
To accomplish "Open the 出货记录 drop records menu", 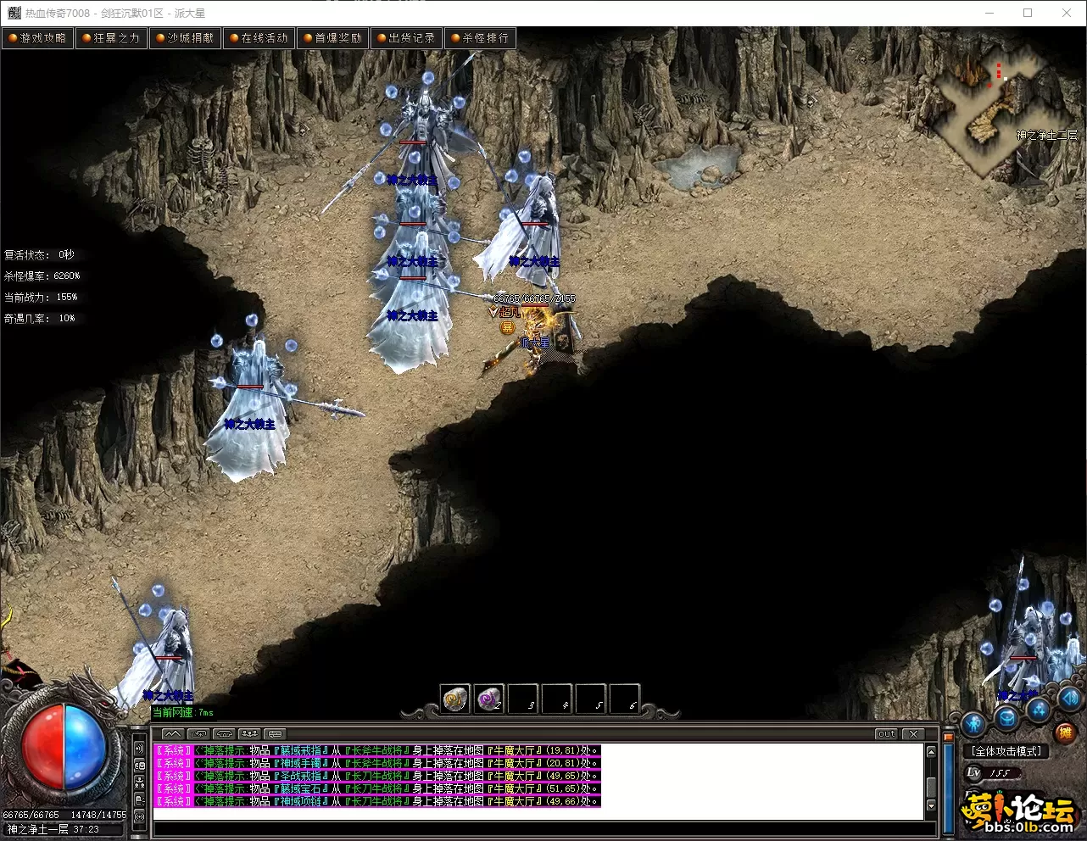I will click(x=407, y=38).
